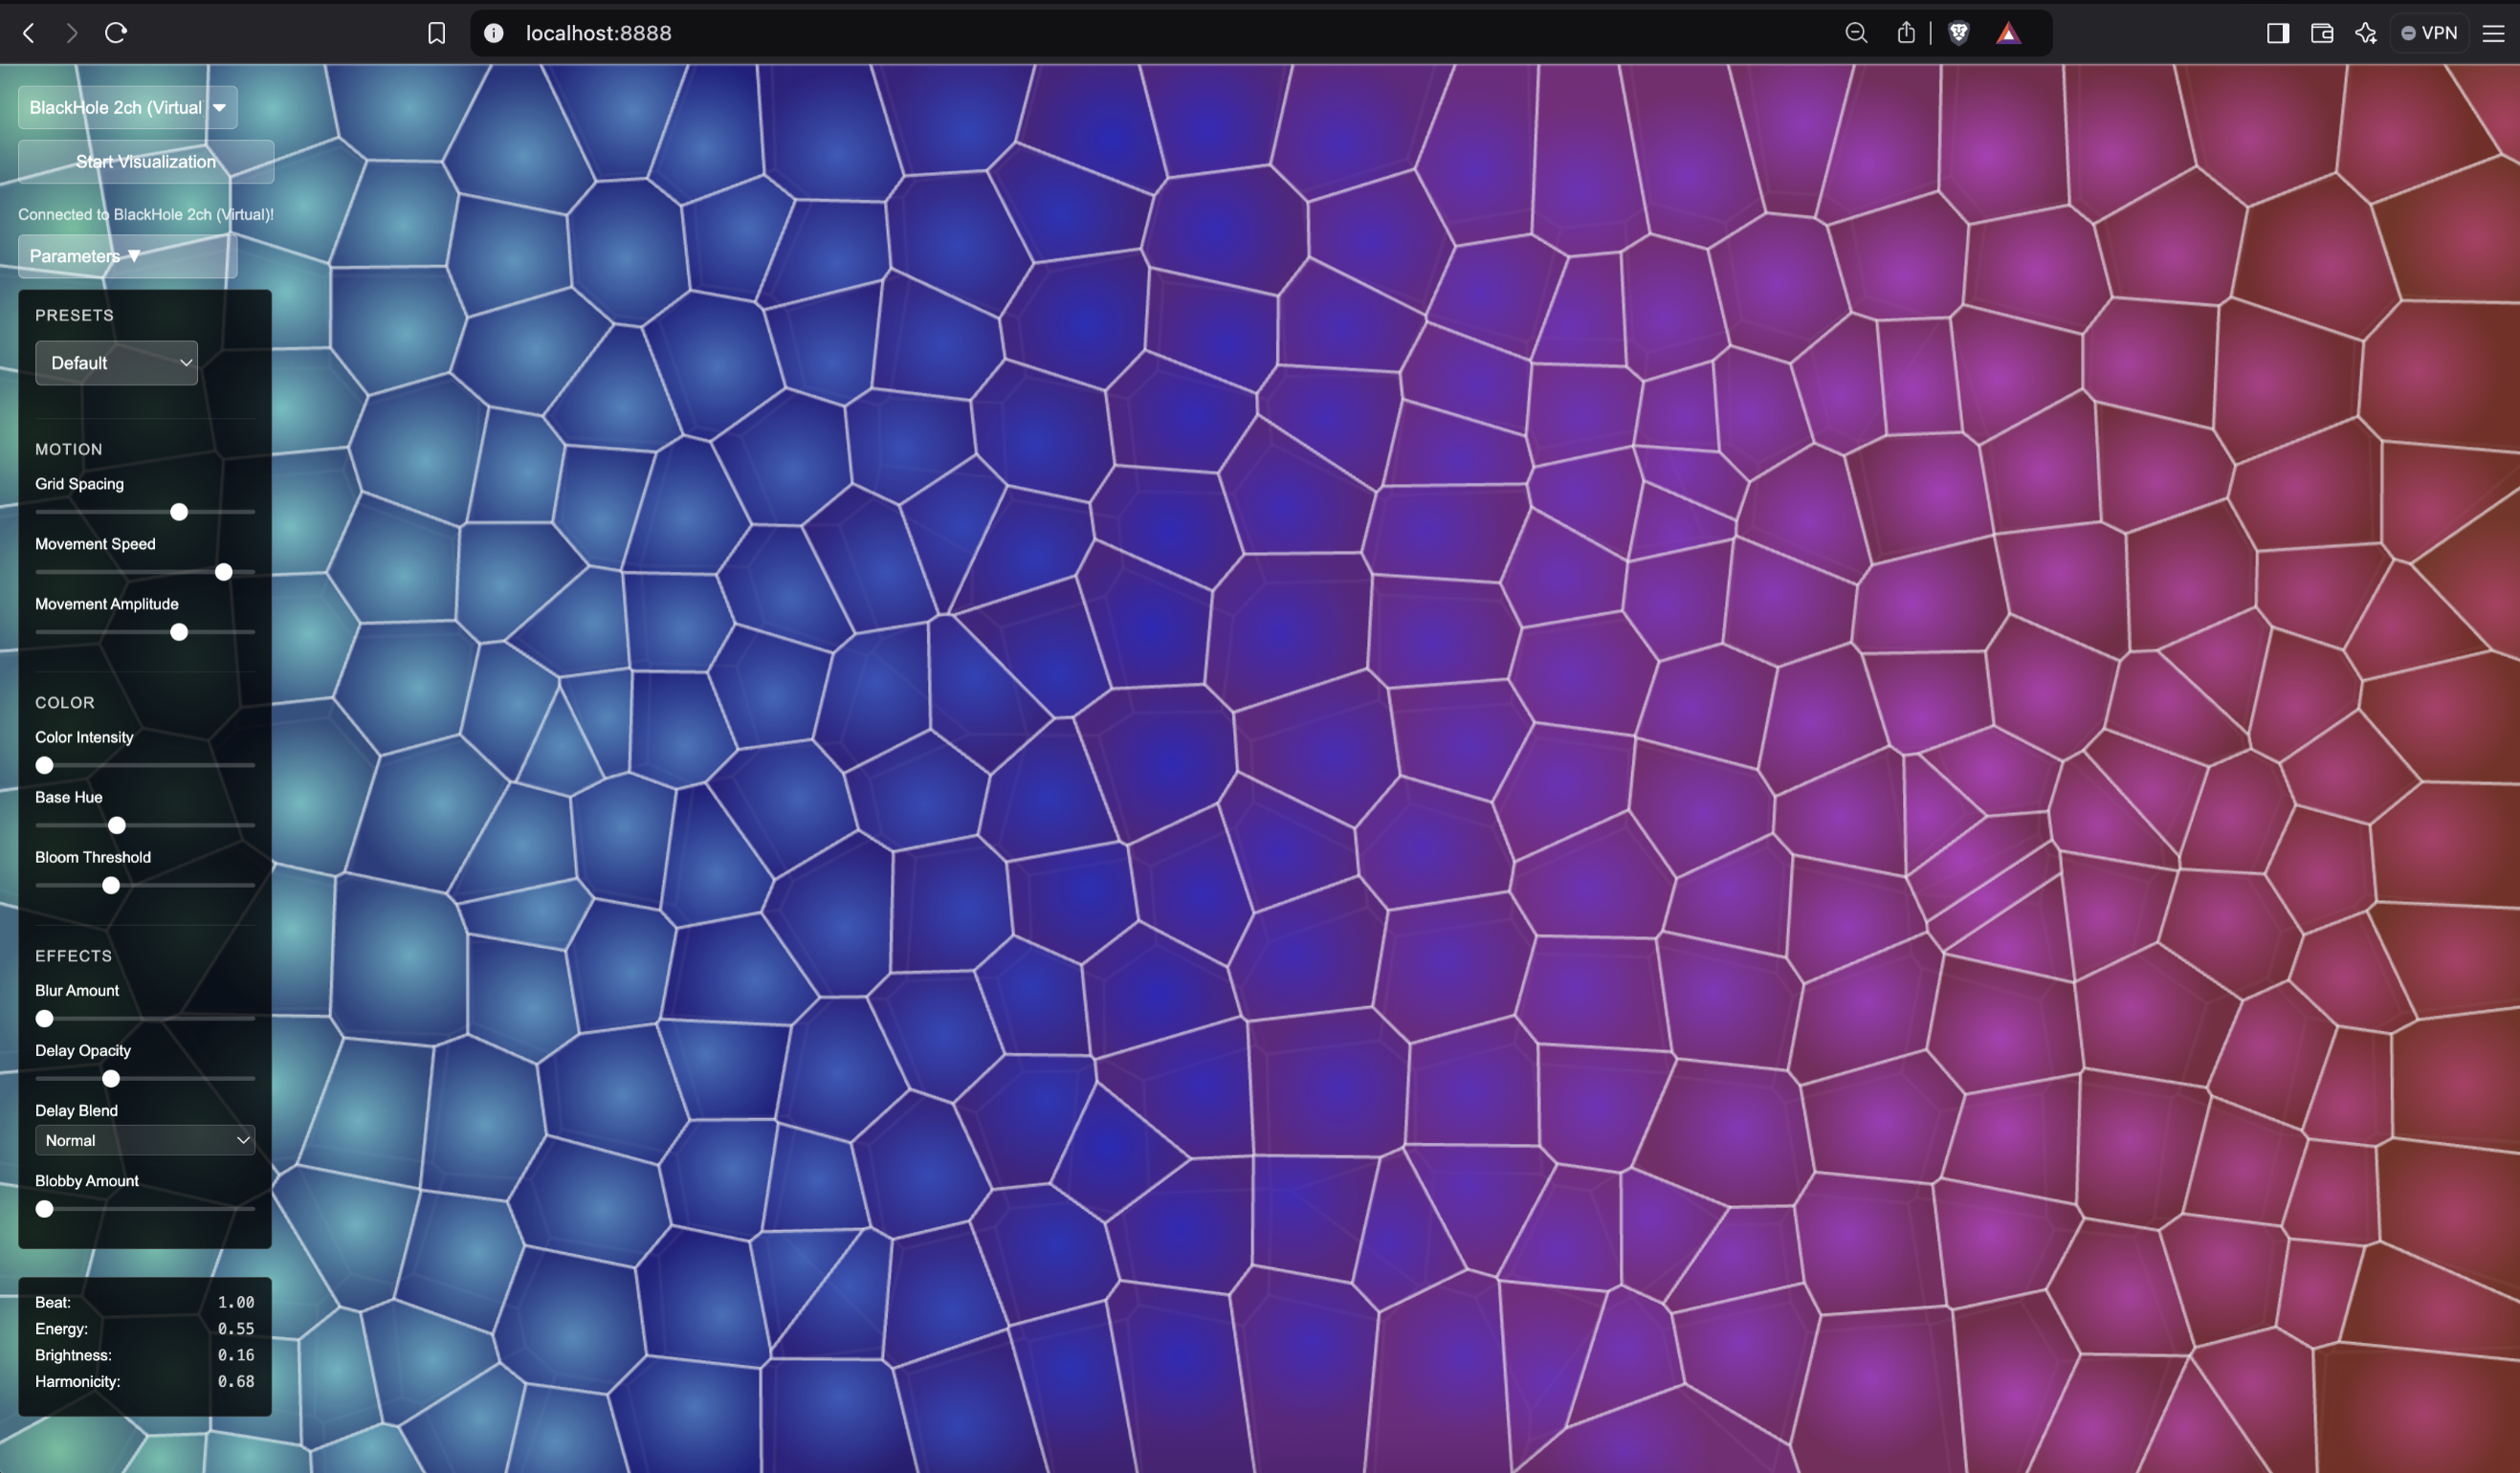Click the Blur Amount slider
Viewport: 2520px width, 1473px height.
pos(145,1018)
